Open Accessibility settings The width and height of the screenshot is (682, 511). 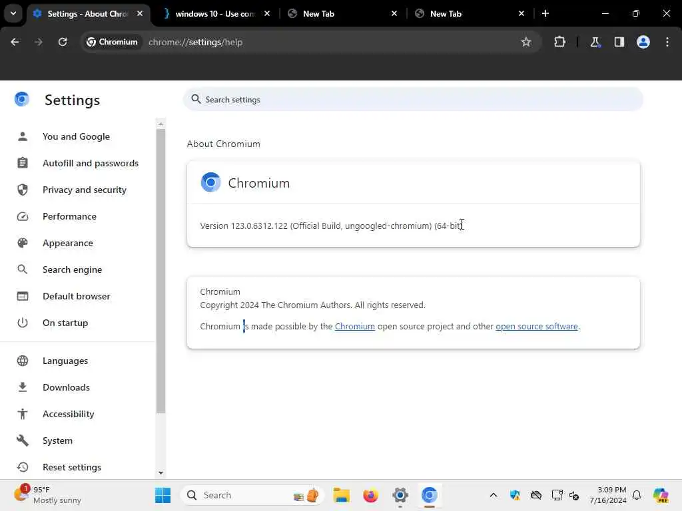[69, 414]
